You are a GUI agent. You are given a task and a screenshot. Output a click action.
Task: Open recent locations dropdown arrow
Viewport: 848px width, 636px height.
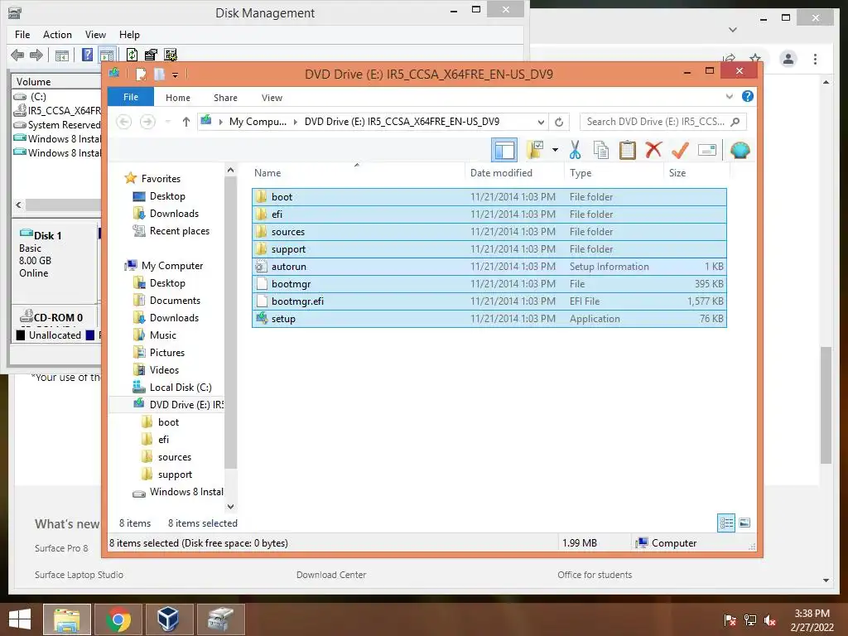point(168,122)
